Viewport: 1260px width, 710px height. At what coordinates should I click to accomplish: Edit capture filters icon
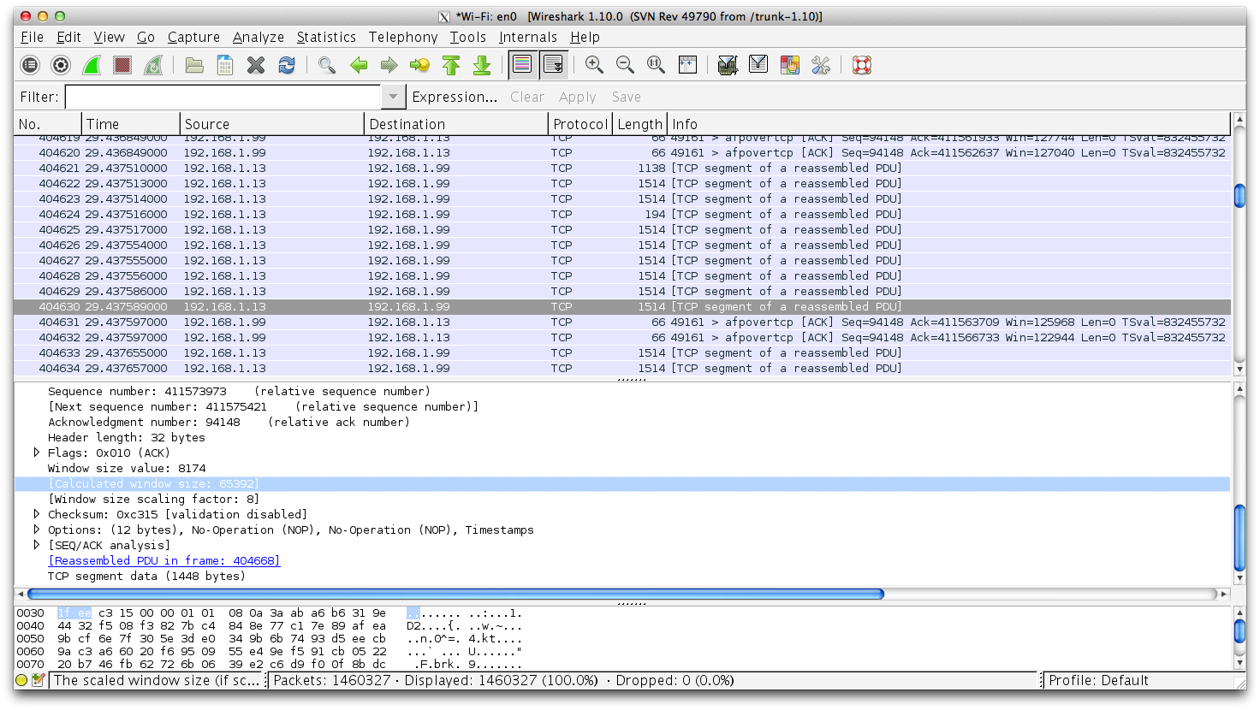click(x=728, y=65)
